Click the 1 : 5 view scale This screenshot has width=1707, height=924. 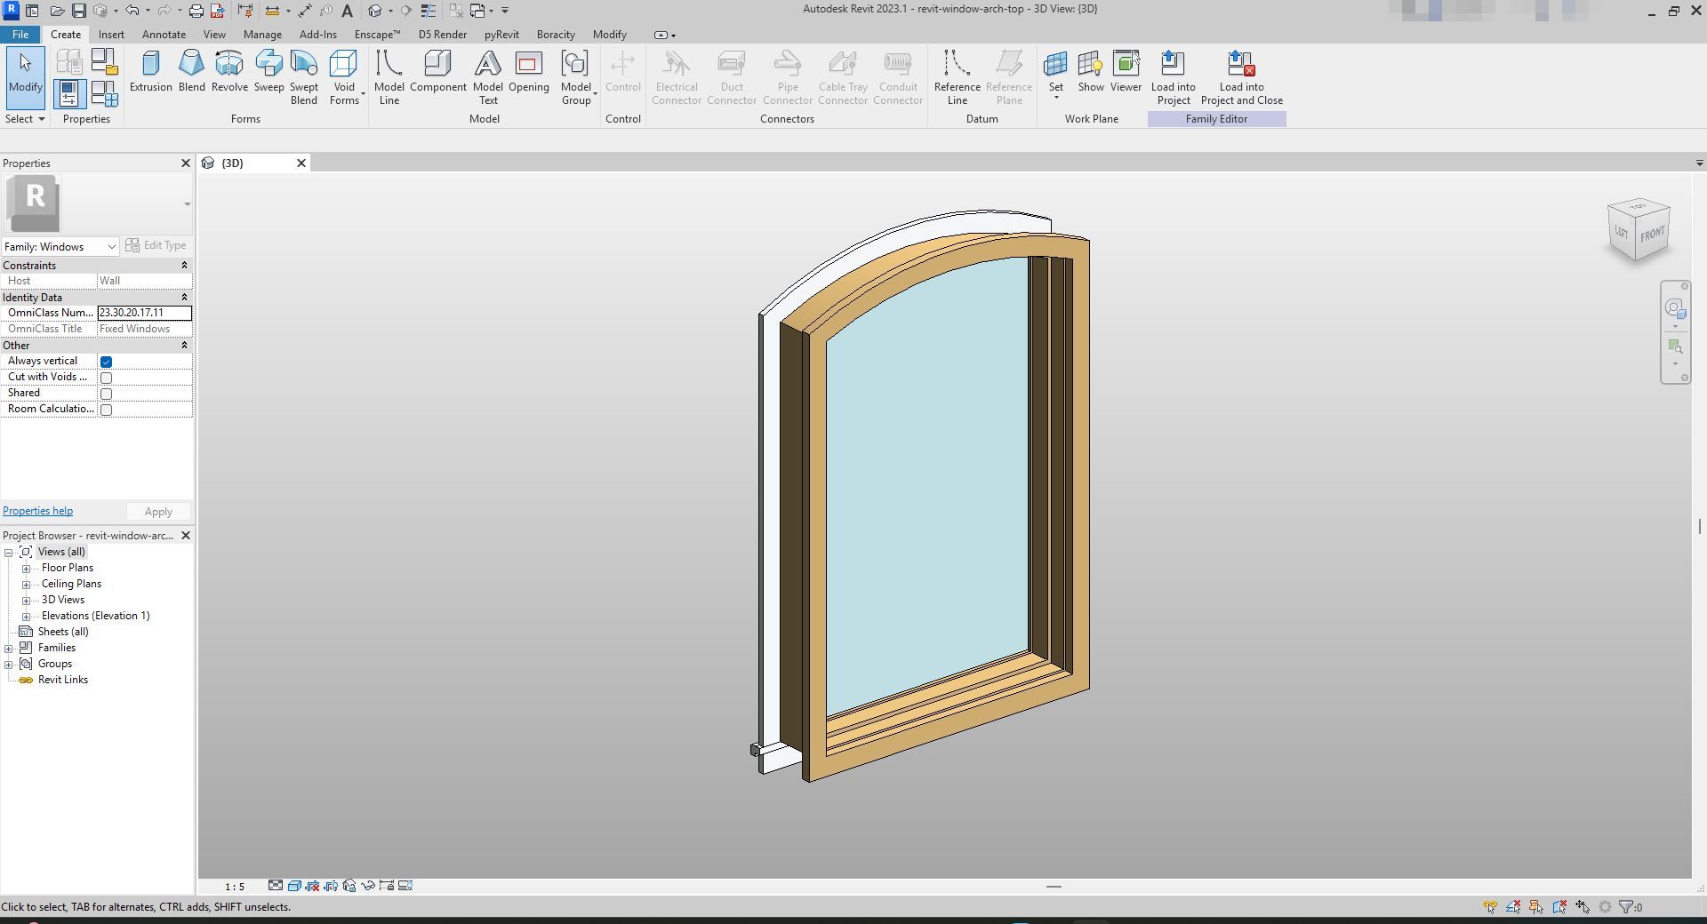tap(235, 887)
